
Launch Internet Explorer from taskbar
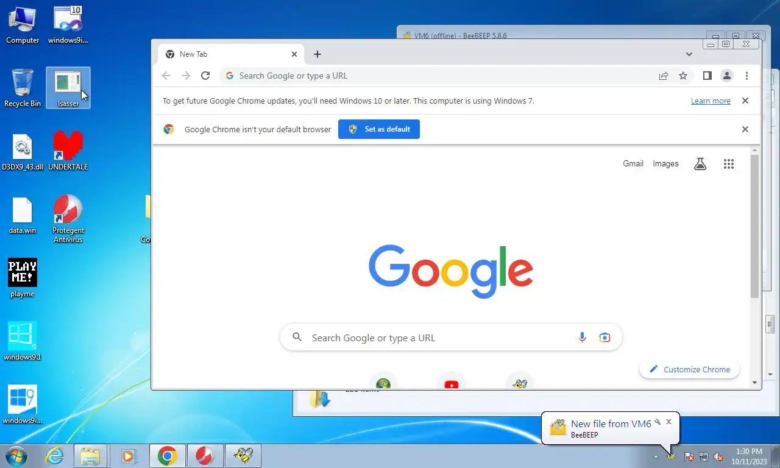54,456
